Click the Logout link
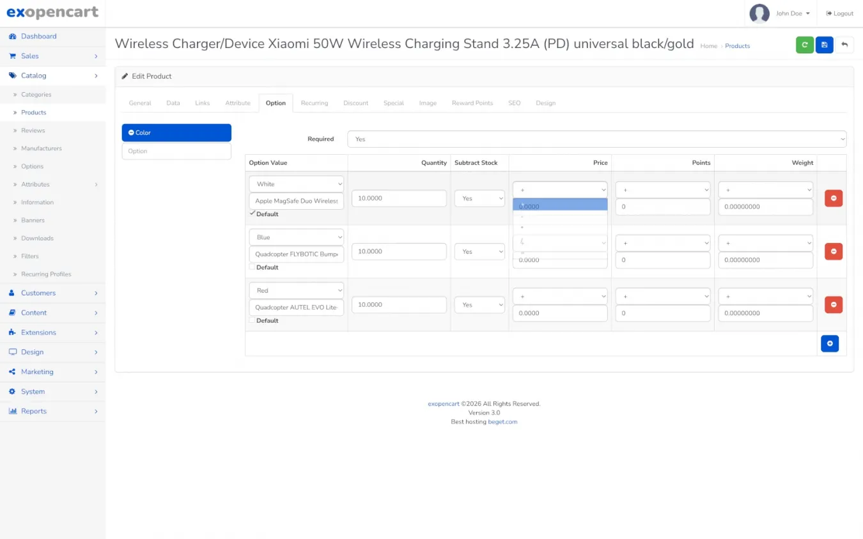 pos(839,13)
